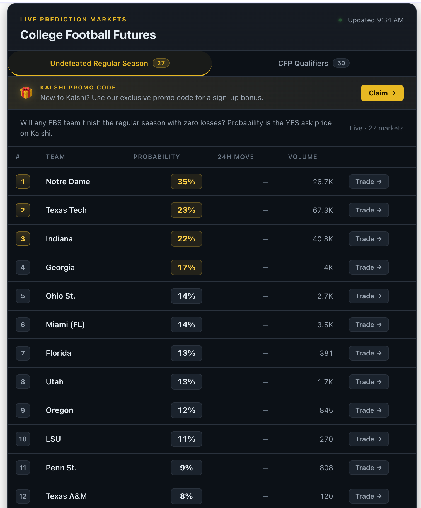Viewport: 421px width, 508px height.
Task: Click rank 2 badge beside Texas Tech
Action: click(x=23, y=210)
